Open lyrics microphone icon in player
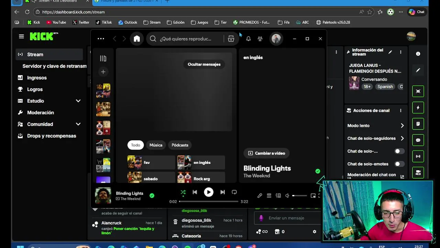The height and width of the screenshot is (248, 440). pyautogui.click(x=260, y=196)
